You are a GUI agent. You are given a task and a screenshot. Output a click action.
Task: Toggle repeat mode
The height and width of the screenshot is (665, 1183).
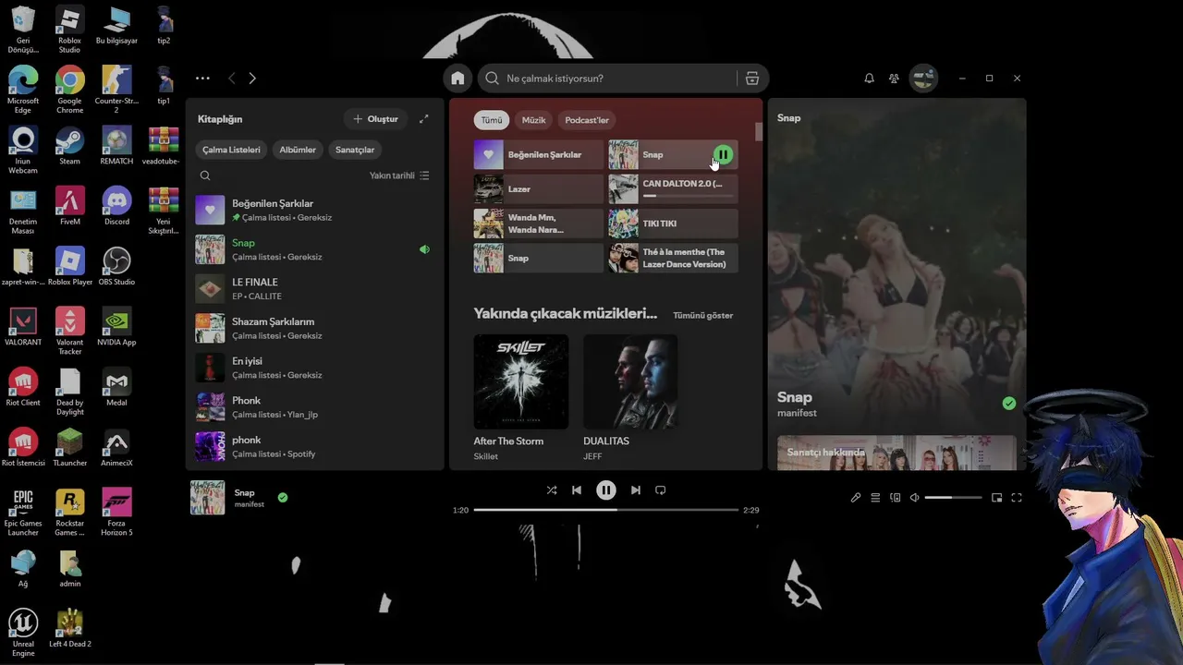pos(661,490)
